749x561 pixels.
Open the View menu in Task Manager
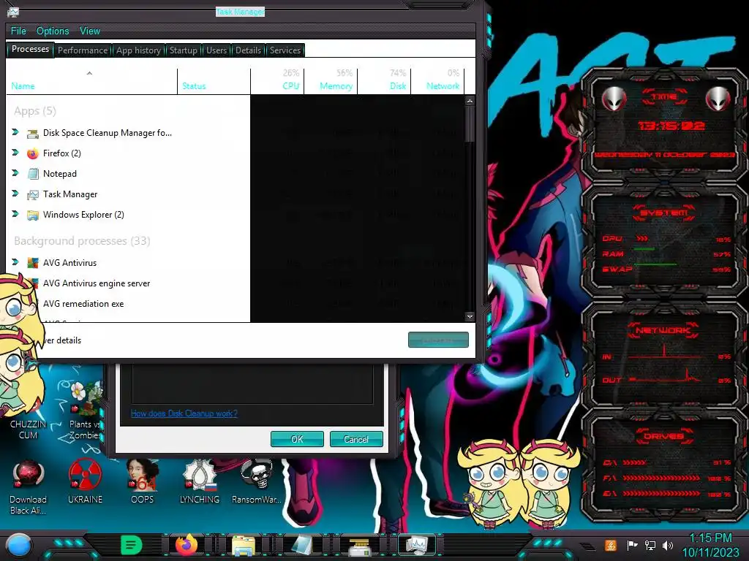pos(90,31)
